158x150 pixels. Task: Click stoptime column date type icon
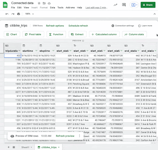[x=41, y=46]
